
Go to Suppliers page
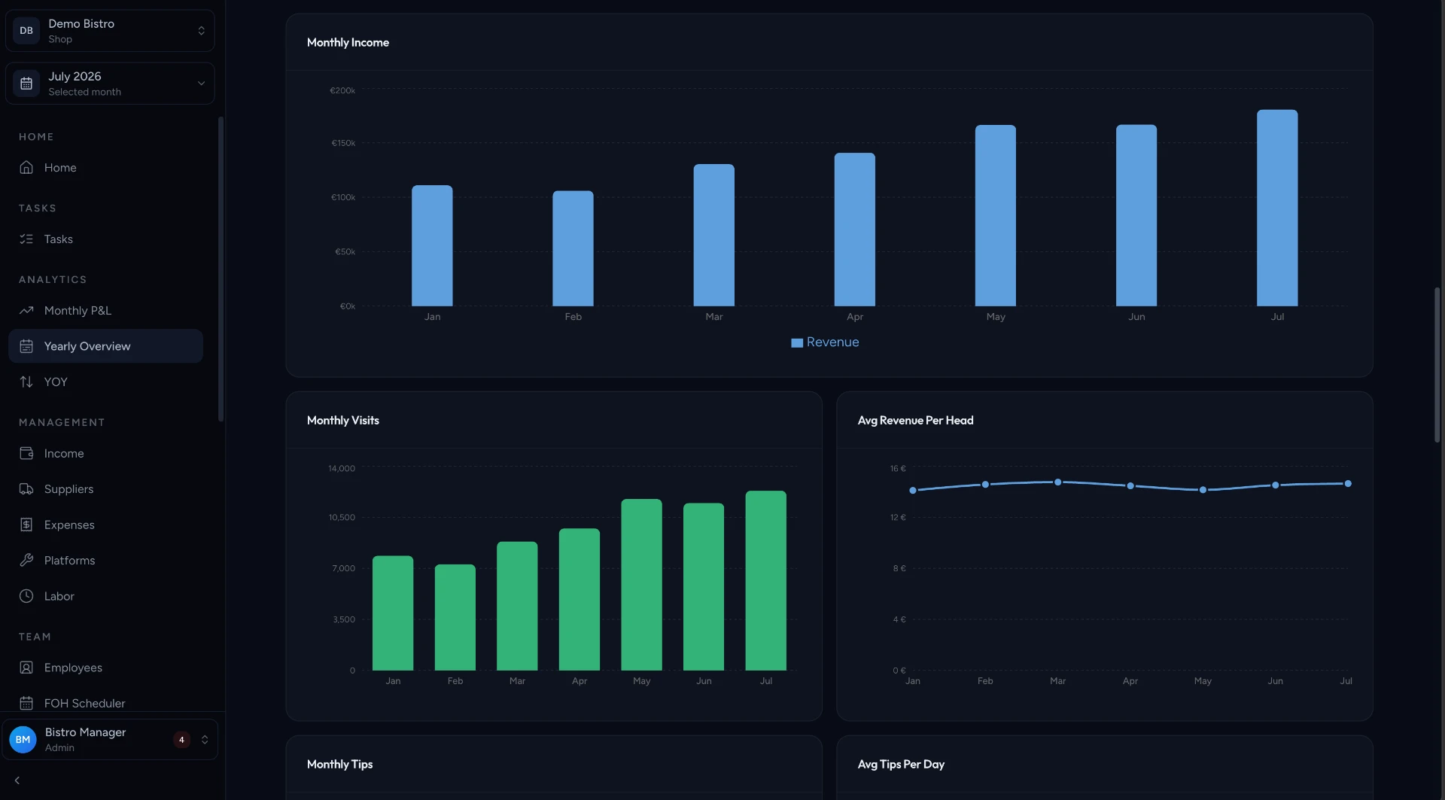(105, 489)
